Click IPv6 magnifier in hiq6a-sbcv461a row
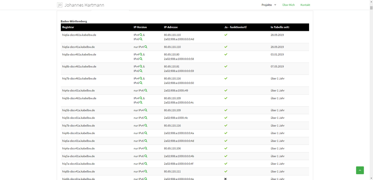 point(141,39)
